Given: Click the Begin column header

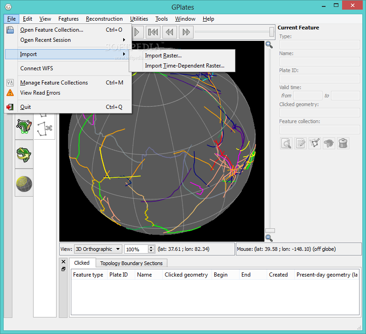Looking at the screenshot, I should (x=225, y=275).
